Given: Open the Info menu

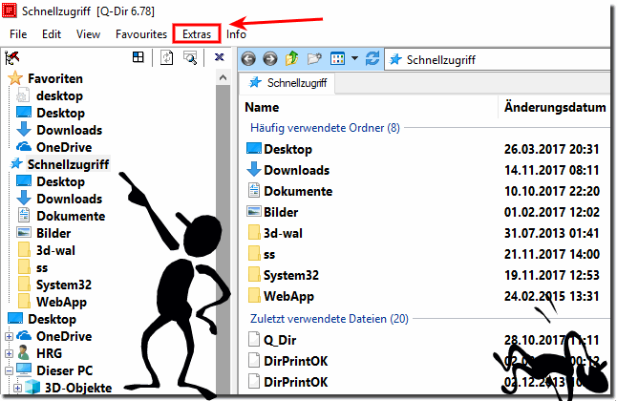Looking at the screenshot, I should 236,34.
